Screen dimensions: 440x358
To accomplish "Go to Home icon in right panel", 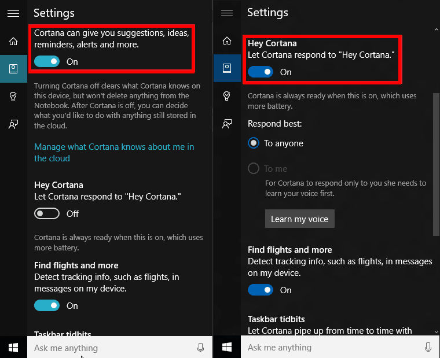I will (227, 40).
